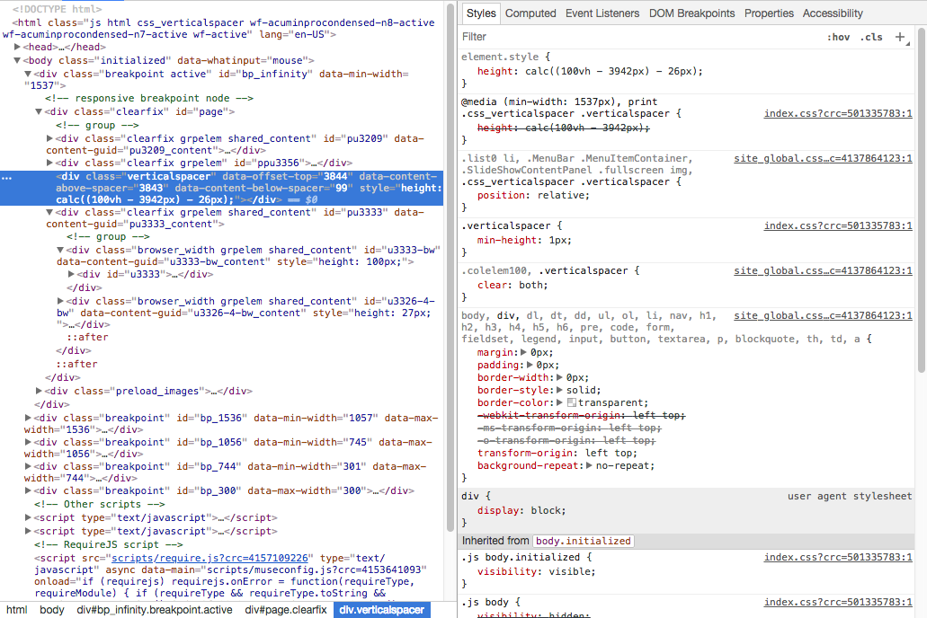Expand the bp_300 breakpoint div
This screenshot has height=618, width=927.
(x=28, y=490)
